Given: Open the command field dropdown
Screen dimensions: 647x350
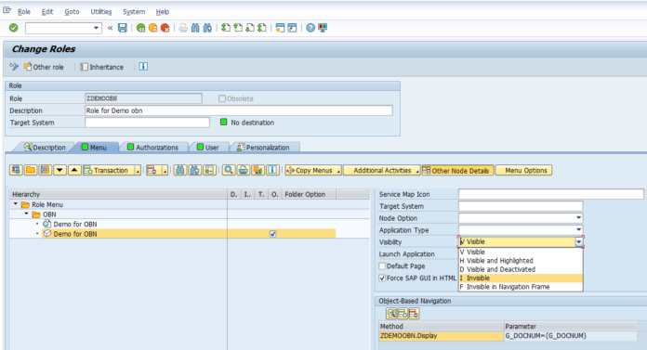Looking at the screenshot, I should point(96,28).
